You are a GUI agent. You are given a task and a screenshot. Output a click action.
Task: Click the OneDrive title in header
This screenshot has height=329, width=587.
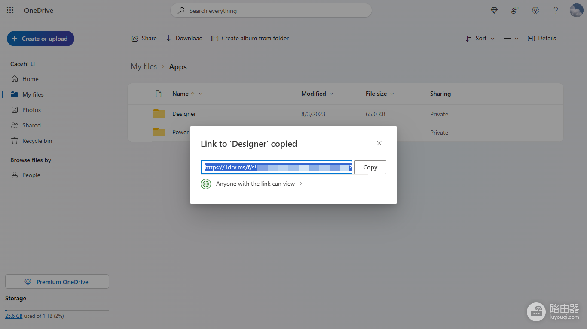pos(39,11)
